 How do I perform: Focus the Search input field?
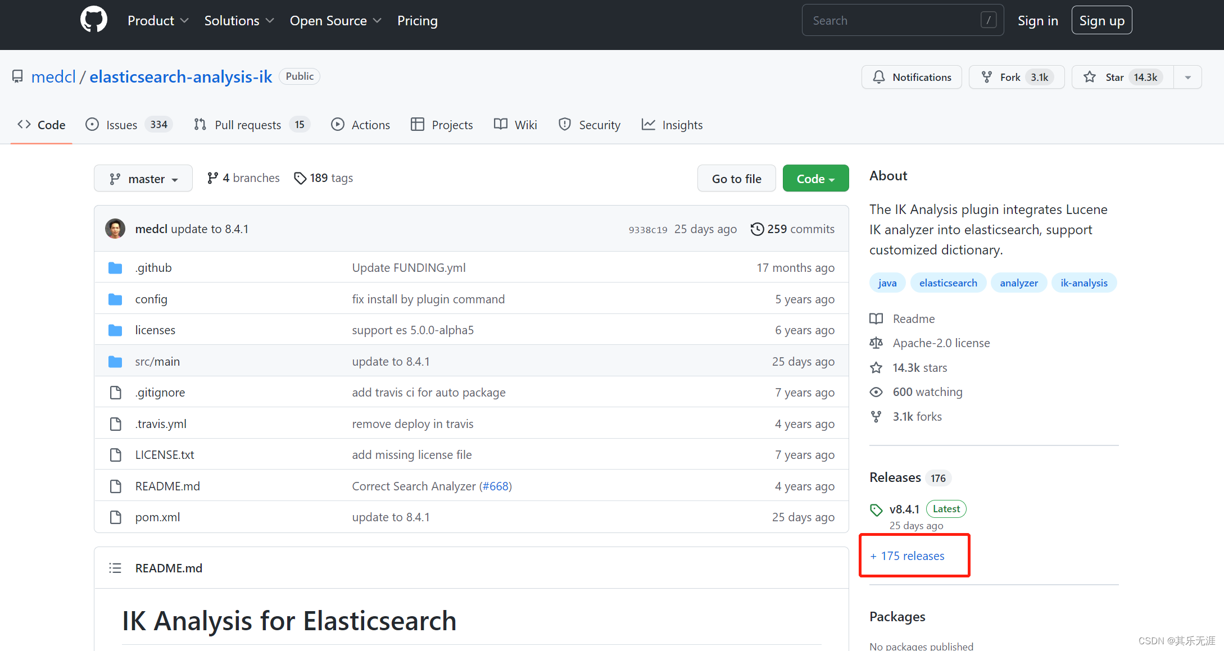pos(903,20)
